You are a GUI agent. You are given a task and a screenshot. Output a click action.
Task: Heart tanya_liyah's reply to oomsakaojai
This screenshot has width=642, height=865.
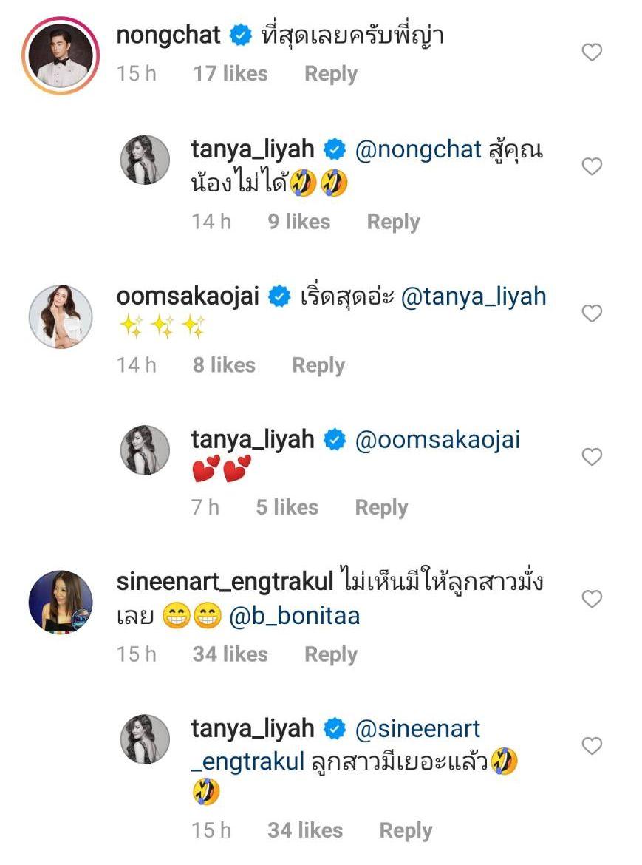tap(592, 458)
